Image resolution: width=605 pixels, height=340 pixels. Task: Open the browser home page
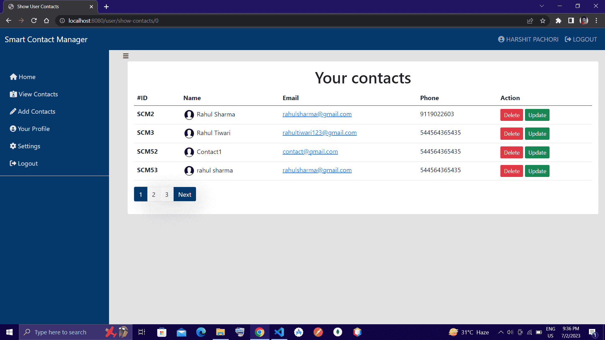[46, 20]
